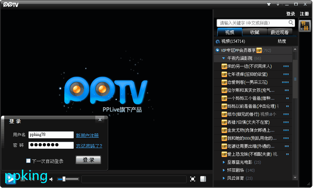Click VIP icon of 七年很痒
Viewport: 313px width, 188px height.
click(x=224, y=74)
